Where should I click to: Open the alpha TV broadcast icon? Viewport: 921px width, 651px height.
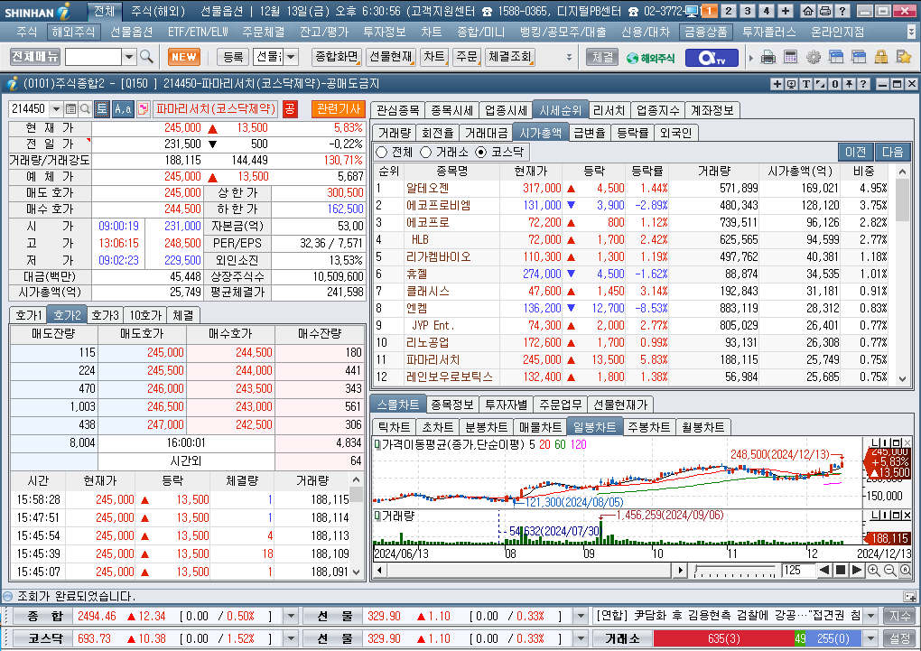(711, 58)
